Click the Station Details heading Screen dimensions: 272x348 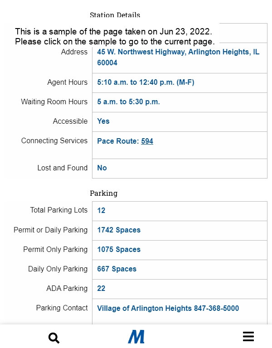coord(115,15)
